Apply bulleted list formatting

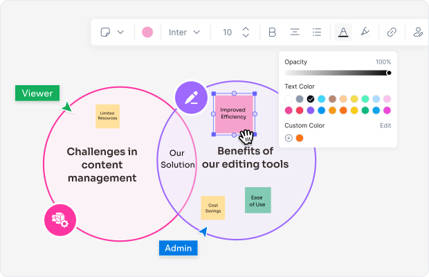point(317,32)
